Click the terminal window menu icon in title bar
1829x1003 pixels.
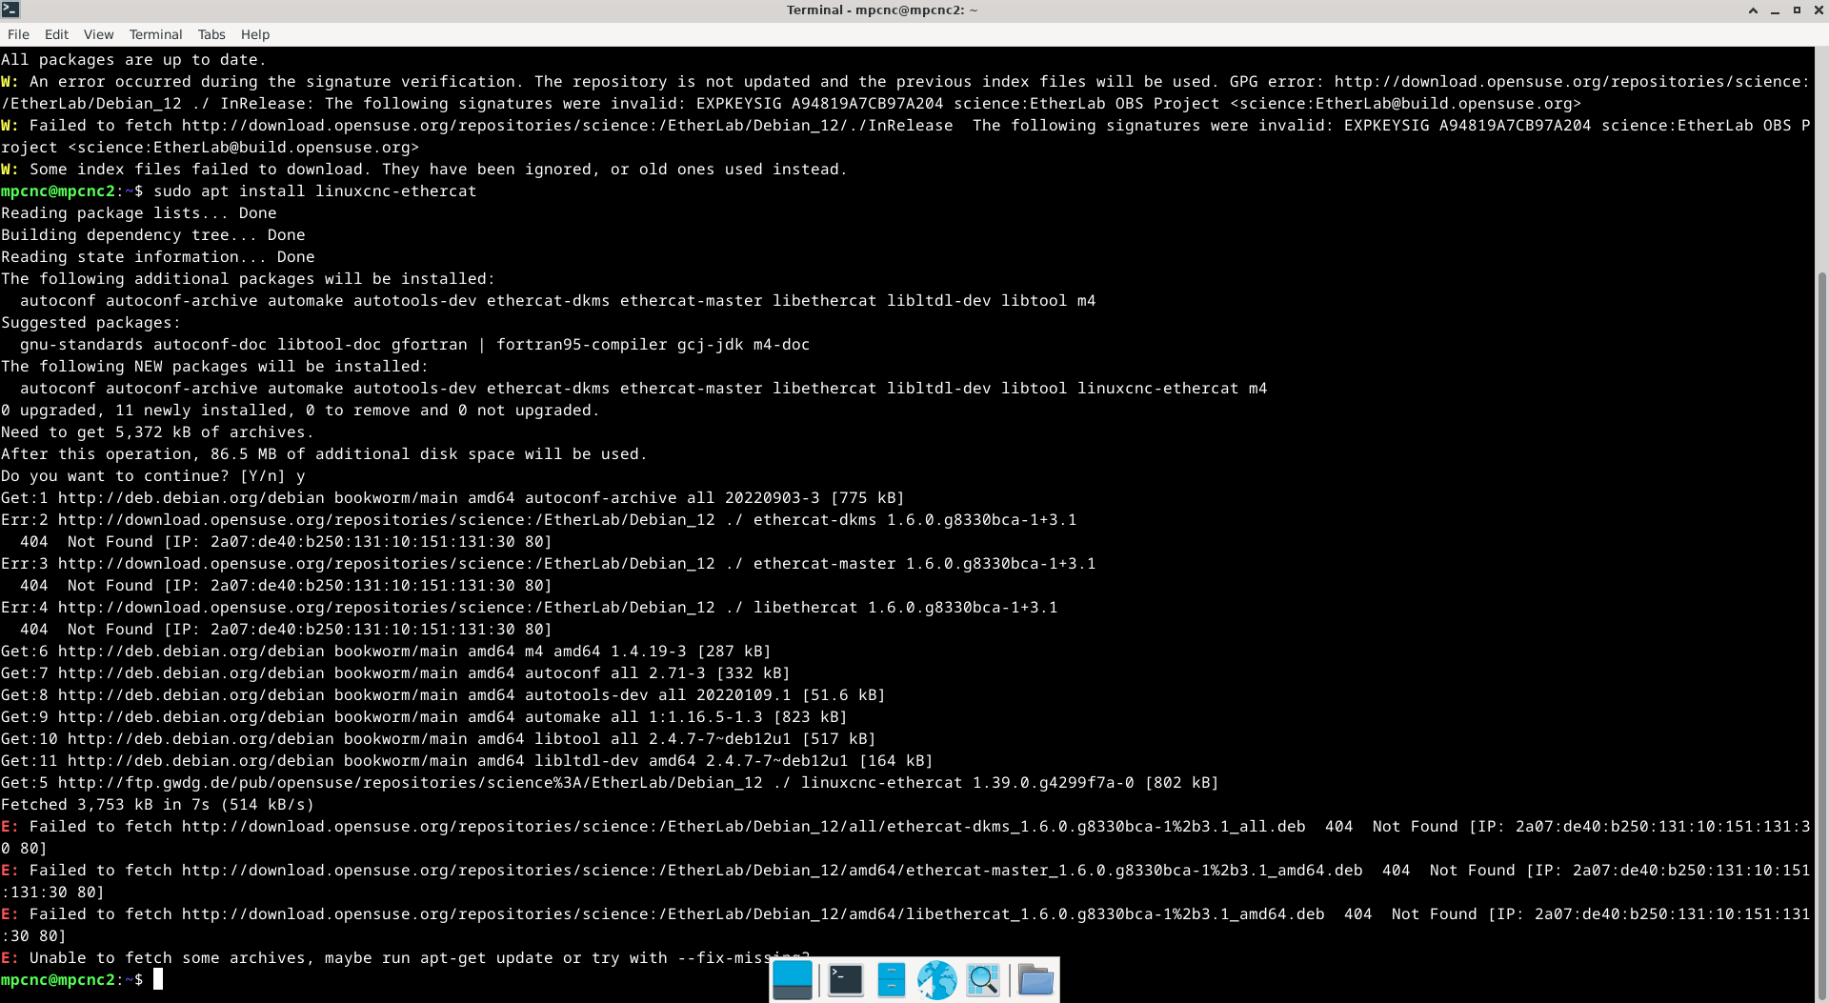tap(10, 10)
